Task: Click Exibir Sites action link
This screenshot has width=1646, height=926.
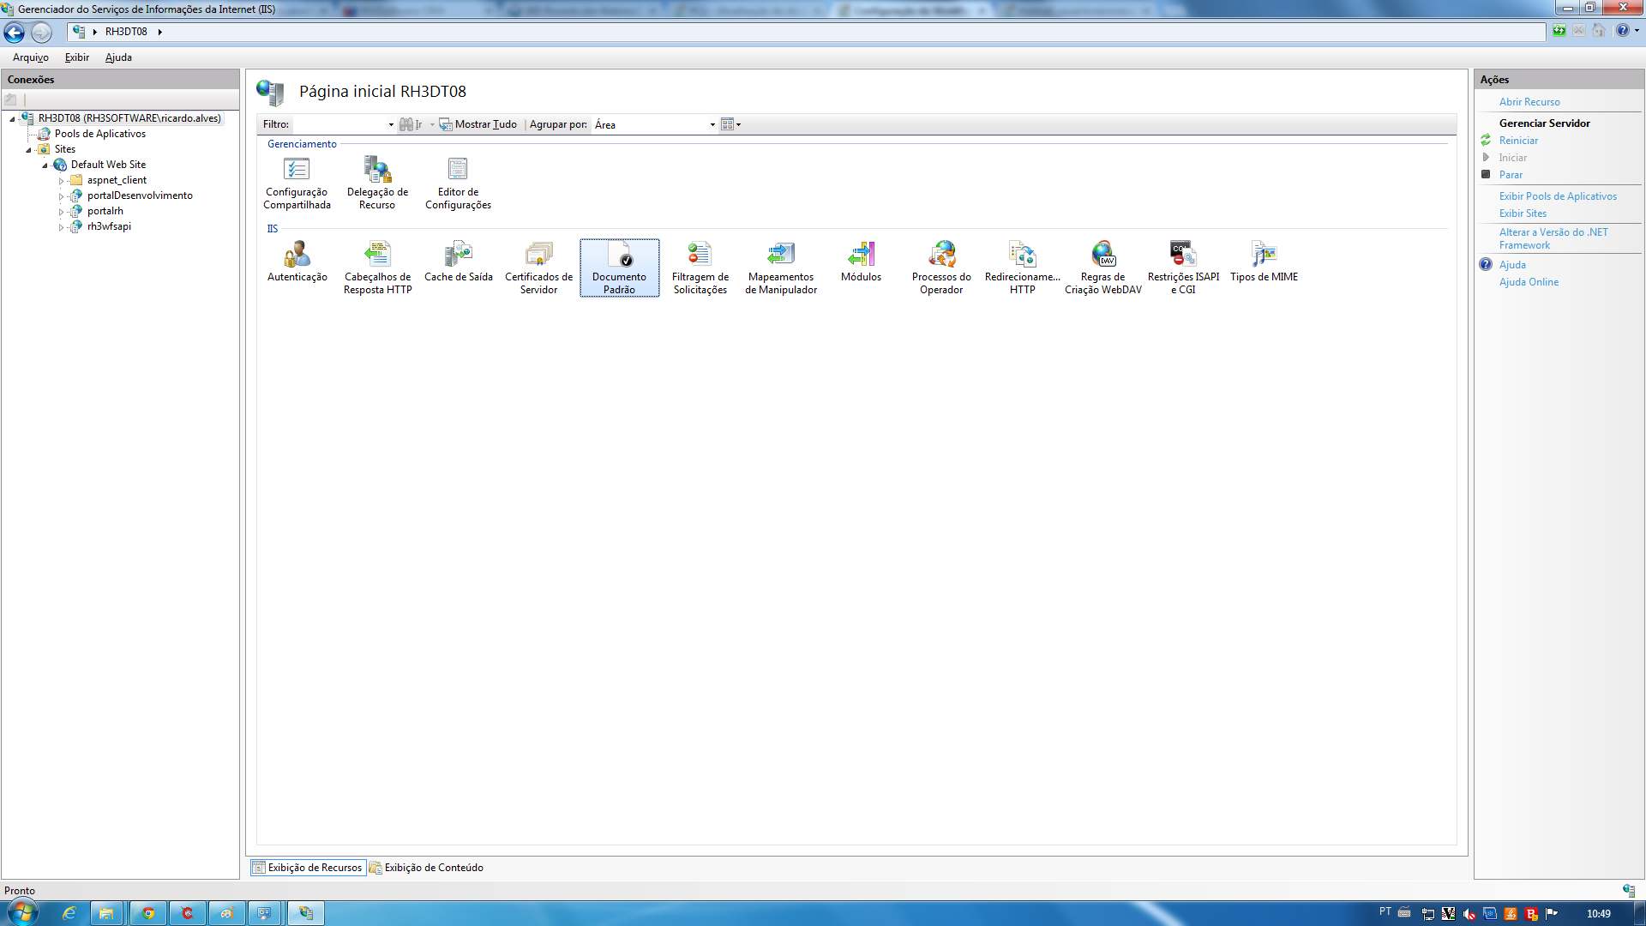Action: (x=1523, y=213)
